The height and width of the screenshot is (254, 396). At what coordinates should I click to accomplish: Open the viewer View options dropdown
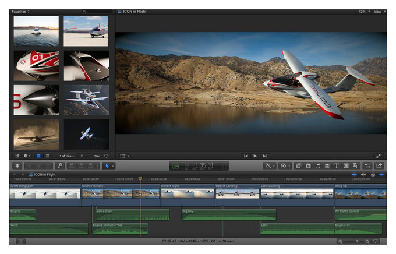pyautogui.click(x=380, y=12)
